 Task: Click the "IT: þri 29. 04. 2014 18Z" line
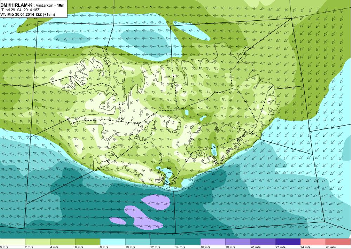pyautogui.click(x=20, y=10)
